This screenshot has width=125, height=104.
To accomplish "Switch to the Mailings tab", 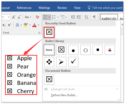I will (44, 8).
